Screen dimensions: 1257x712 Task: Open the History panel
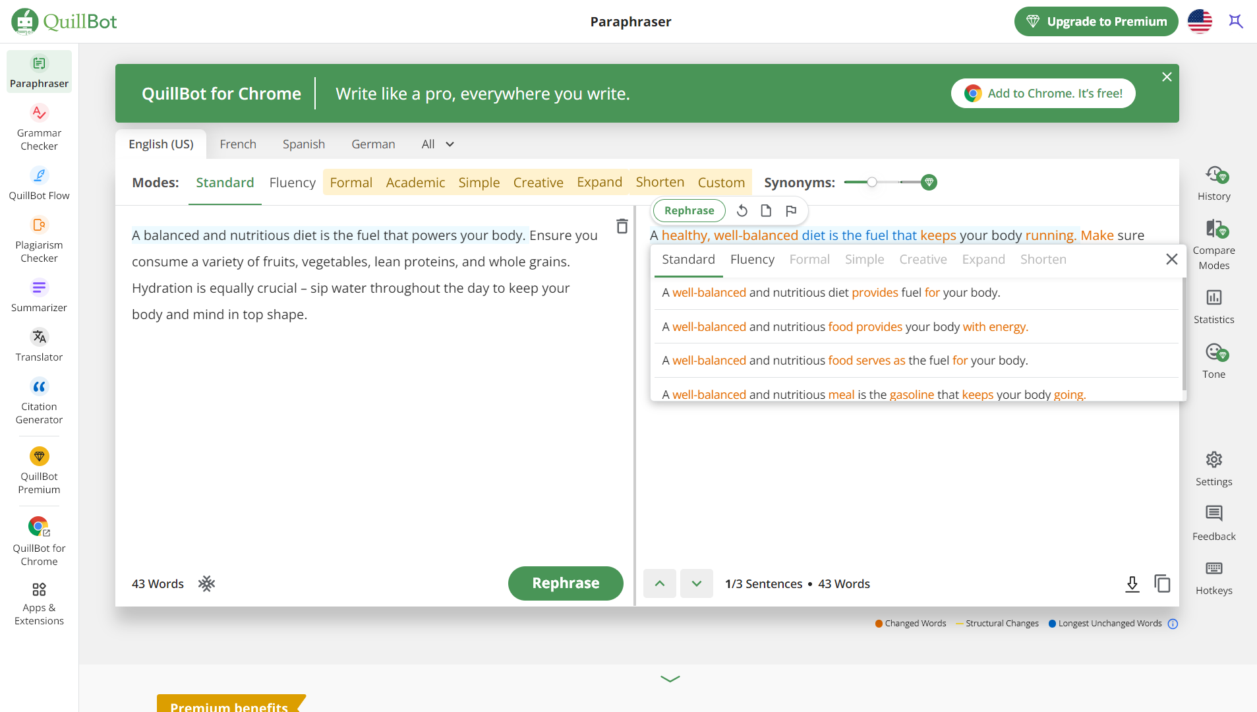(x=1213, y=184)
